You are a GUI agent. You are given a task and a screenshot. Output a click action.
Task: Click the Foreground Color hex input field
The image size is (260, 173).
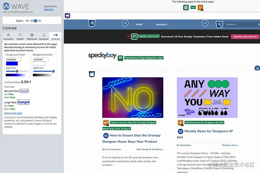pyautogui.click(x=14, y=60)
